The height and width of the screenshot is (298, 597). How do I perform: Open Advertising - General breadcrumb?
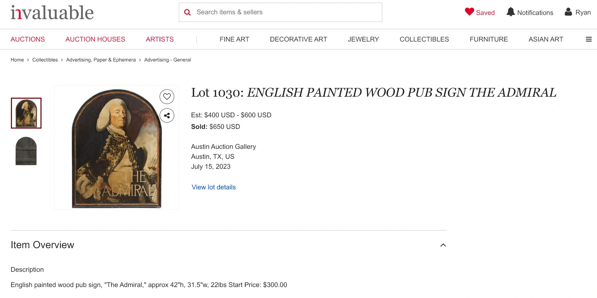[x=168, y=60]
